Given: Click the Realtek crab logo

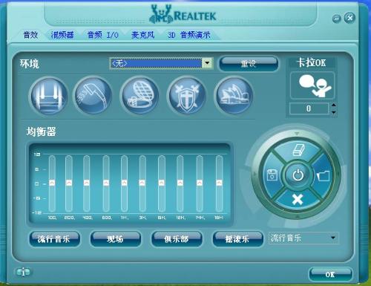Looking at the screenshot, I should pos(160,14).
